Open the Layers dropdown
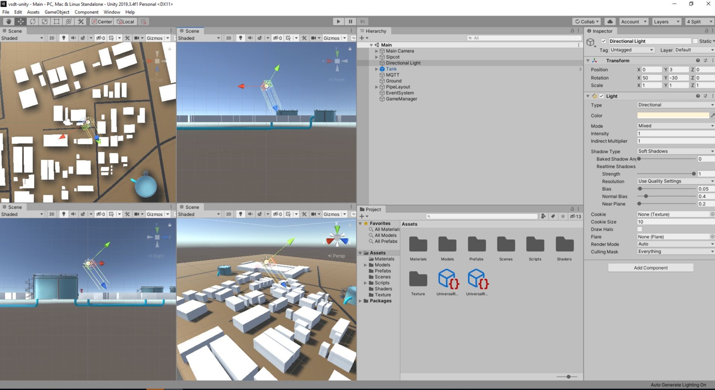This screenshot has width=715, height=390. point(666,22)
